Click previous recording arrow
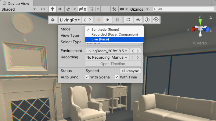Image resolution: width=216 pixels, height=121 pixels. click(133, 57)
